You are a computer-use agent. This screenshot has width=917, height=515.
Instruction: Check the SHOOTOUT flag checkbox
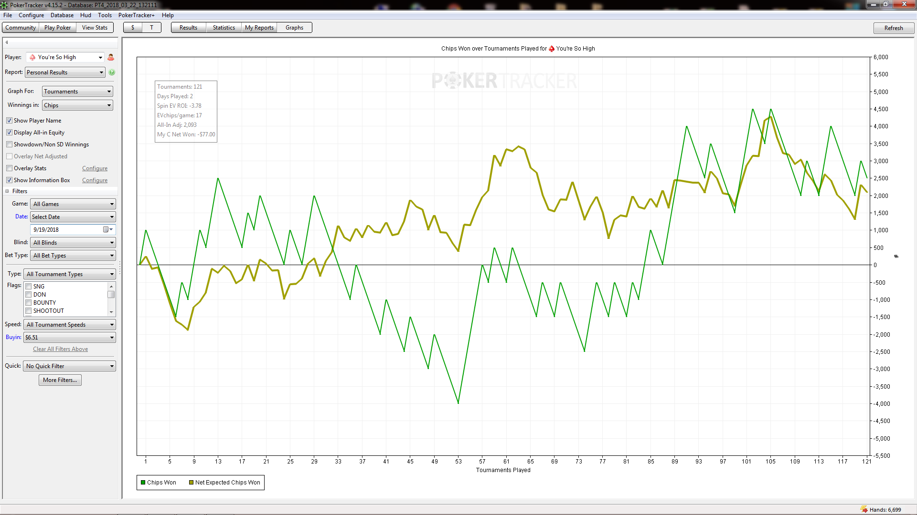click(29, 311)
